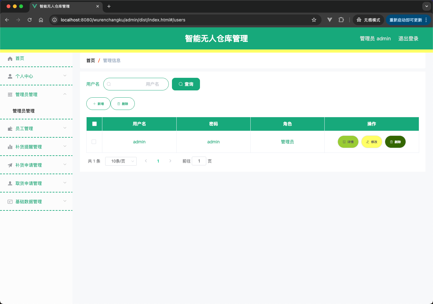
Task: Open the 首页 sidebar menu item
Action: [36, 59]
